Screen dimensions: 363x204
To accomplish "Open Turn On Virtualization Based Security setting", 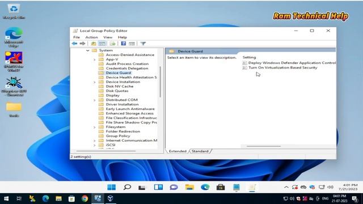I will (x=280, y=68).
